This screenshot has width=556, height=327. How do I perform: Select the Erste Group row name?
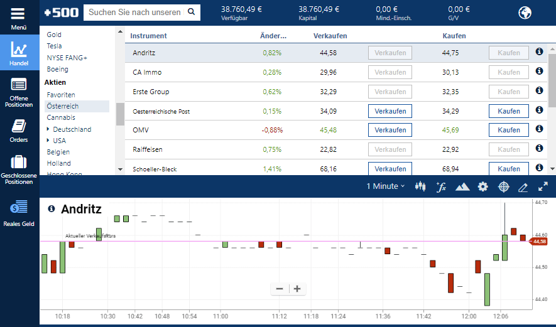click(x=151, y=92)
